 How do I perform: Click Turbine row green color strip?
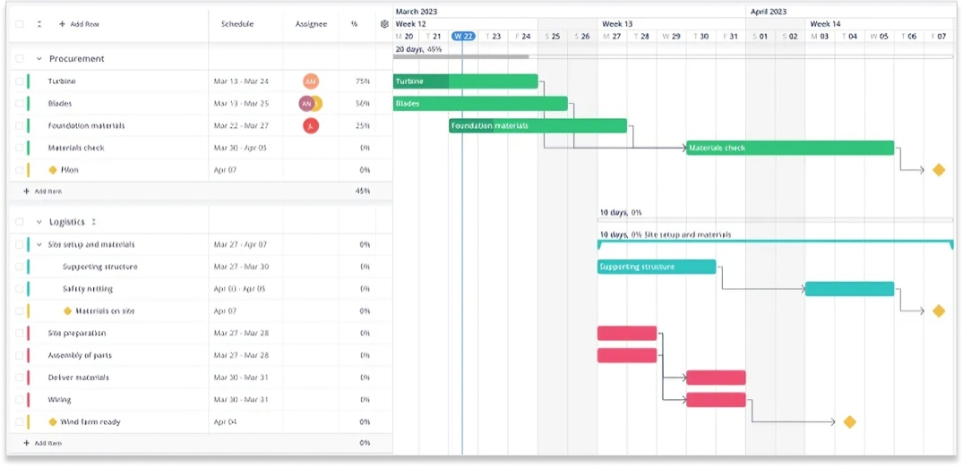click(29, 81)
